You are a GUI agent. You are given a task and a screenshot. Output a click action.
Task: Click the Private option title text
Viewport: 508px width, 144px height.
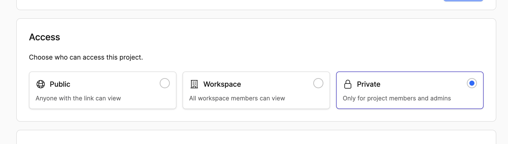coord(369,84)
